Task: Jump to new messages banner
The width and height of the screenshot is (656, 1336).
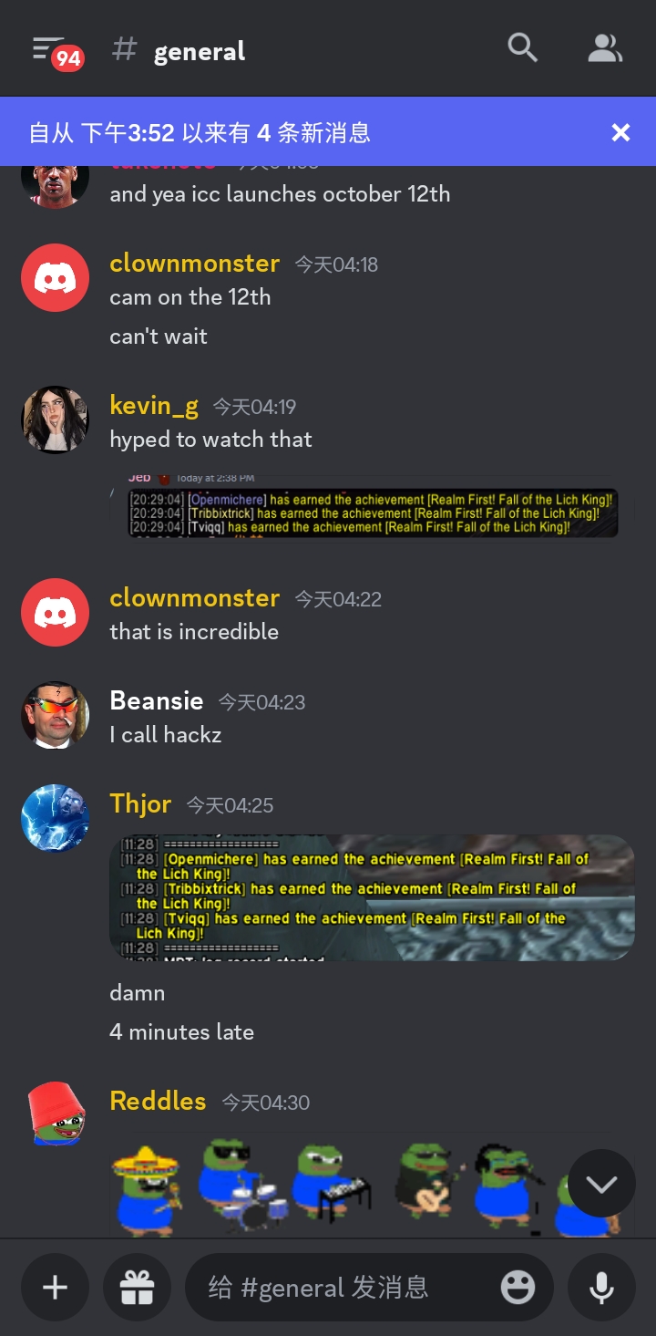Action: 310,133
